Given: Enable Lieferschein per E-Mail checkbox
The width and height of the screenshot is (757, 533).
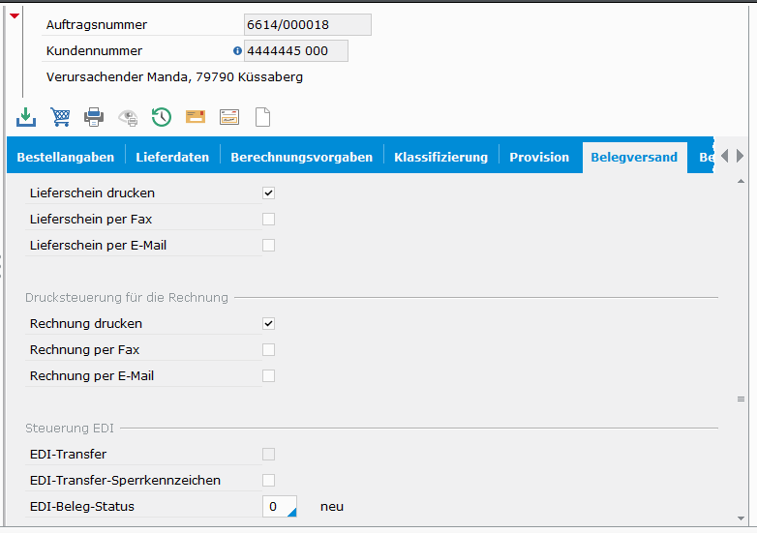Looking at the screenshot, I should tap(269, 246).
